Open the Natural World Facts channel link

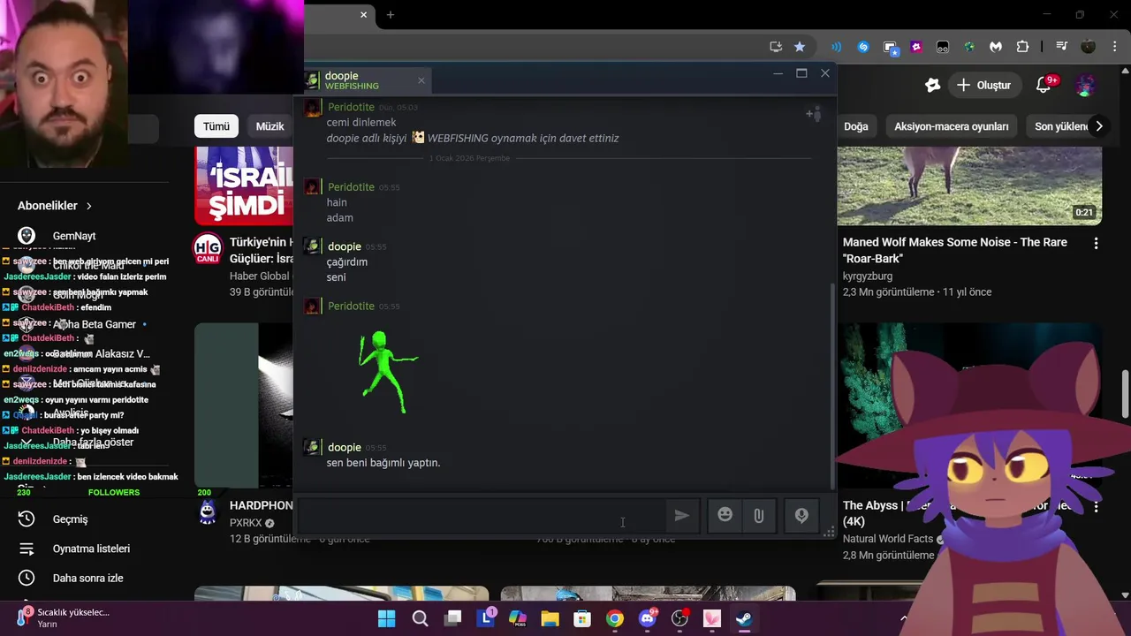tap(888, 539)
